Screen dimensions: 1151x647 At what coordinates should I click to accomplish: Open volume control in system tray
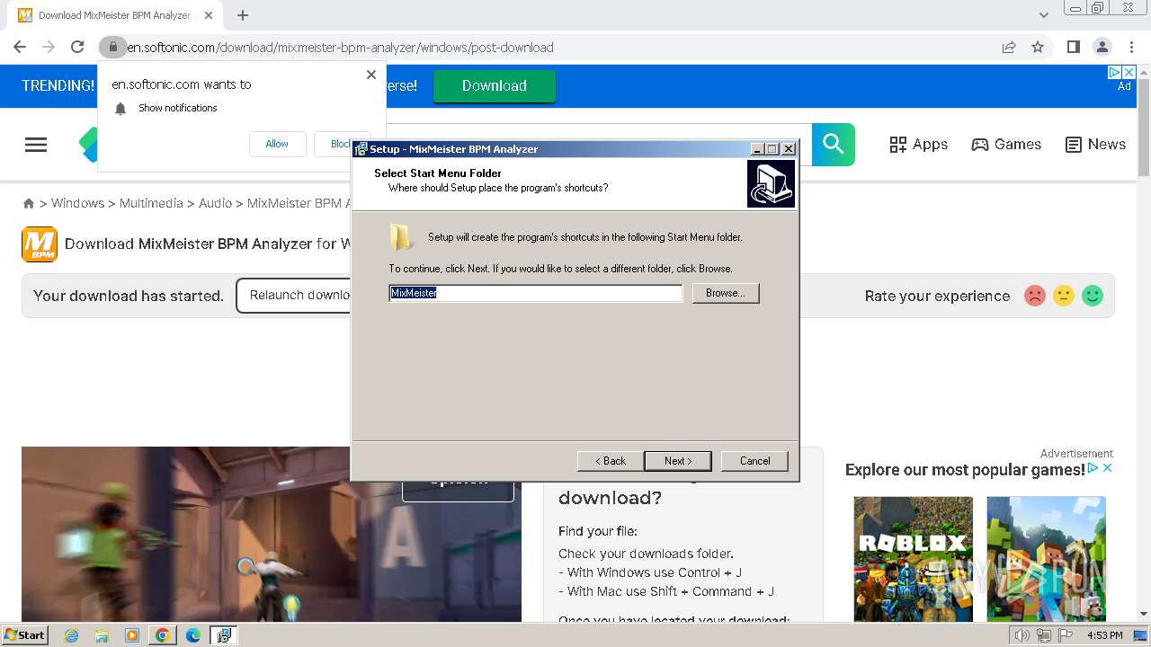tap(1022, 635)
